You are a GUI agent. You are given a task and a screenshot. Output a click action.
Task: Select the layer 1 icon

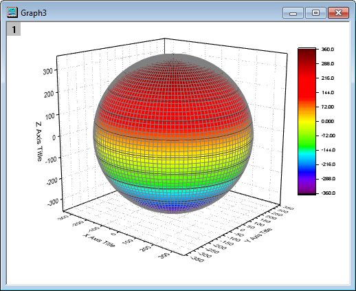click(x=14, y=29)
